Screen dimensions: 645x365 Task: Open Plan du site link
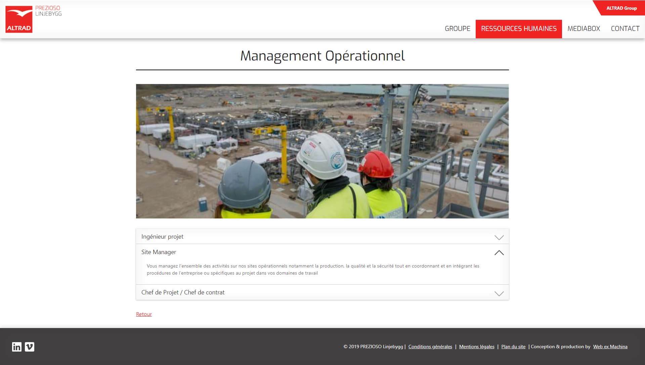coord(513,347)
